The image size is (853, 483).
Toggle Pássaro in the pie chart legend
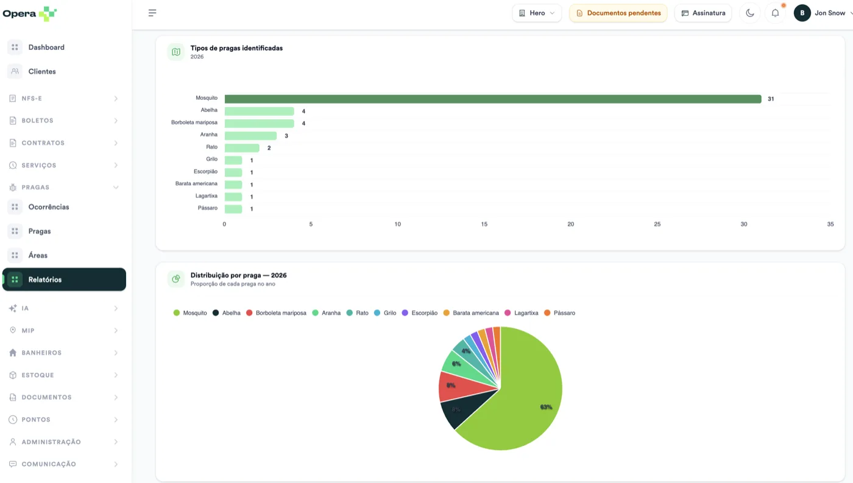click(559, 313)
